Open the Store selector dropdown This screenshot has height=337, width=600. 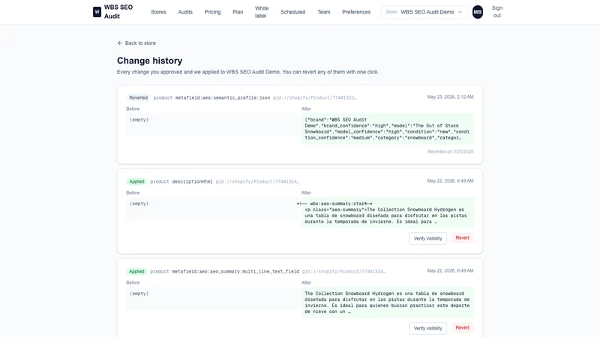point(424,12)
